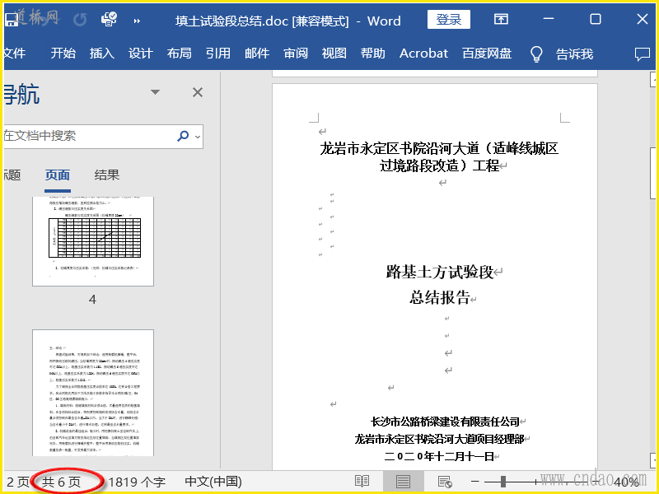This screenshot has height=494, width=659.
Task: Open the 邮件 ribbon tab
Action: [x=257, y=54]
